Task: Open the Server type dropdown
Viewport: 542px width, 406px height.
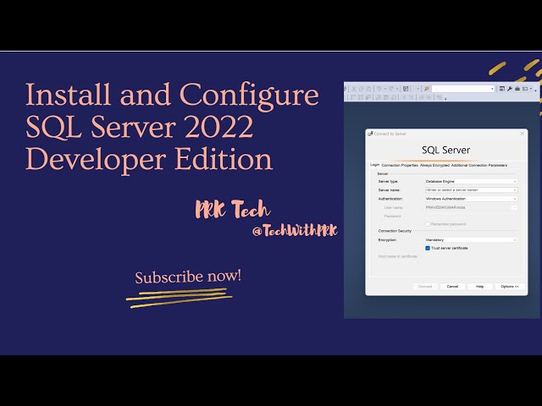Action: (x=471, y=181)
